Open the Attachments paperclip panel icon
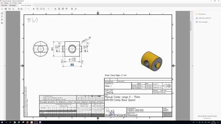Screen dimensions: 221x124 point(2,20)
